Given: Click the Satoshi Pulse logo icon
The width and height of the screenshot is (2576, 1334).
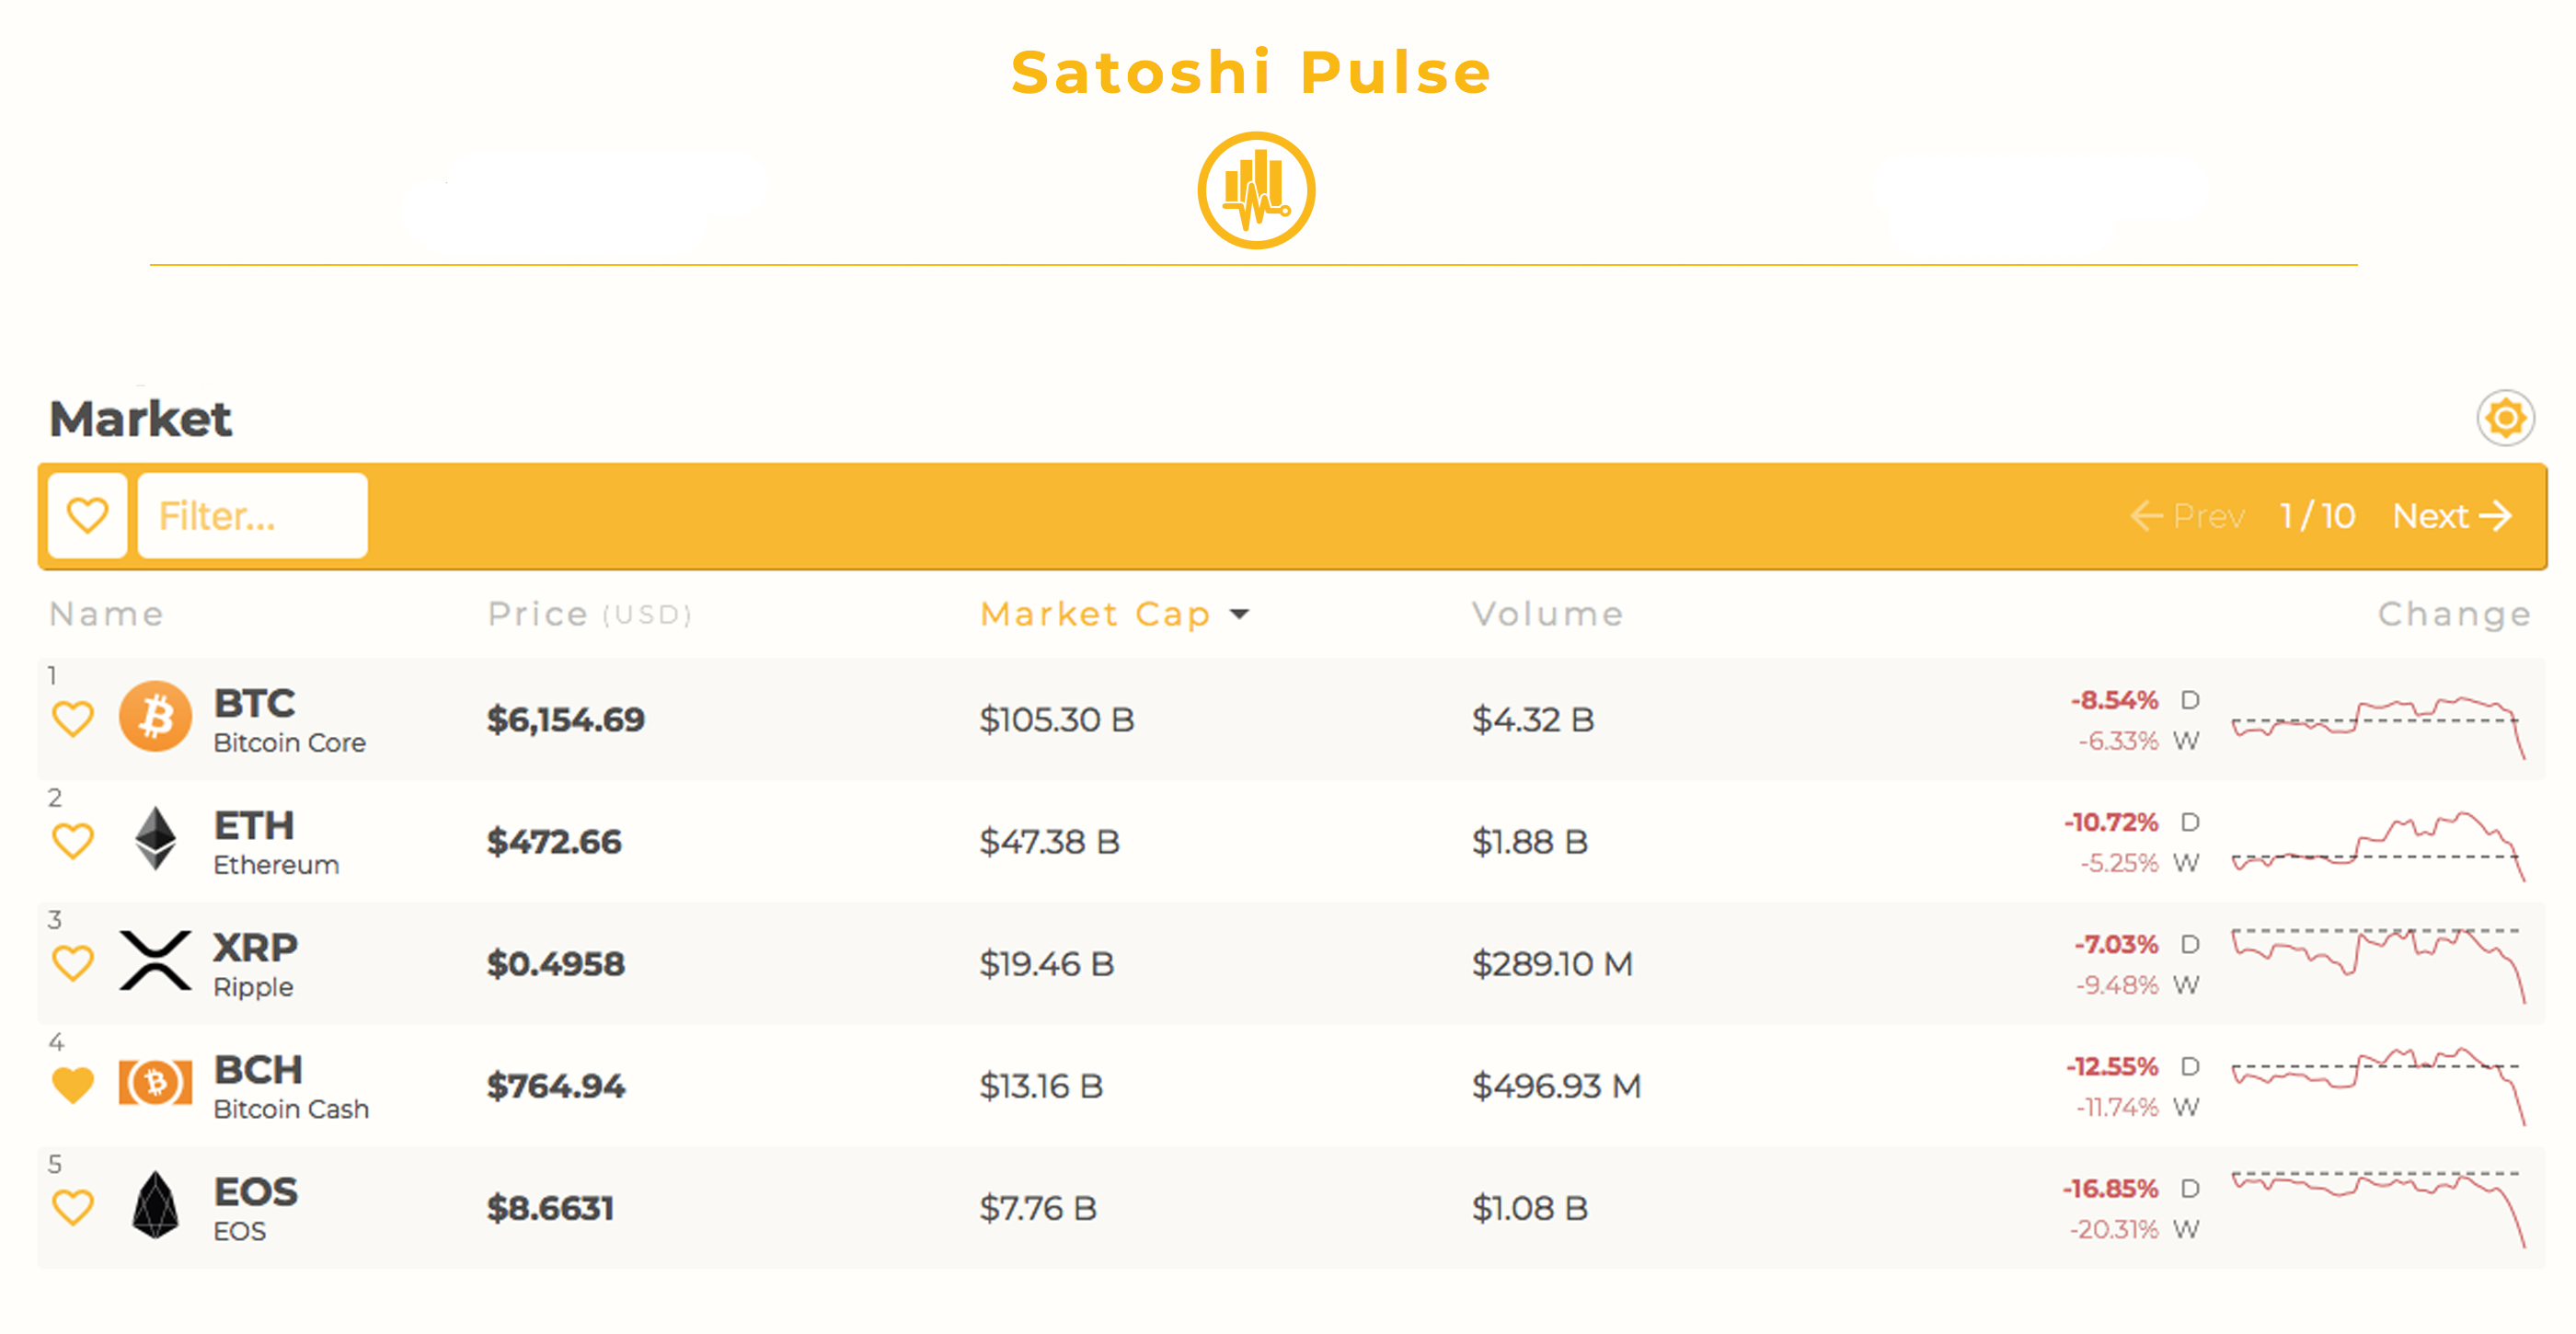Looking at the screenshot, I should [1256, 190].
